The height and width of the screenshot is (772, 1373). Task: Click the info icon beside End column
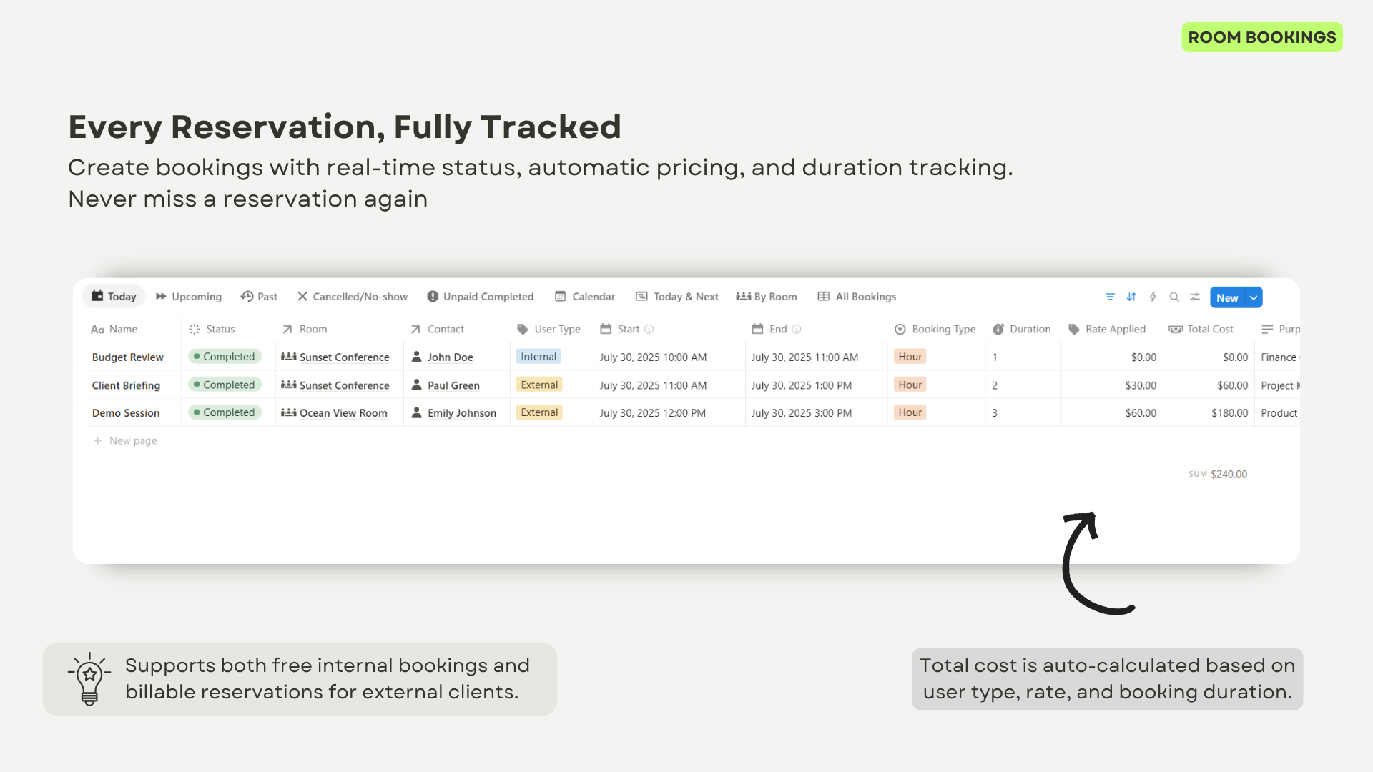pos(797,329)
